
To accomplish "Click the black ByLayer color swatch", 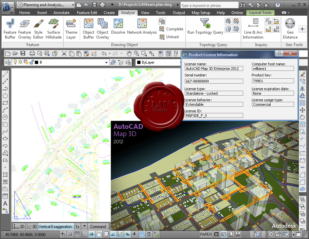I will (x=139, y=62).
